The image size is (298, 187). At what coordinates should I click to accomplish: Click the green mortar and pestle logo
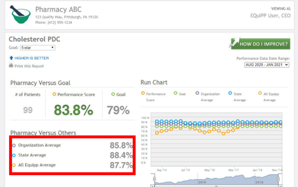point(20,15)
